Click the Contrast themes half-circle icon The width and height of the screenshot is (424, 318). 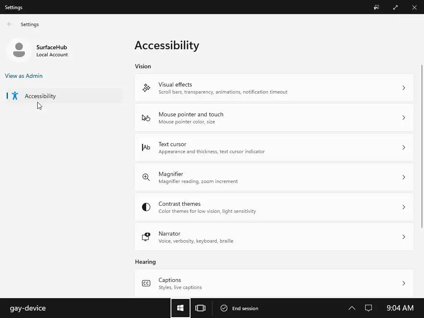(146, 207)
